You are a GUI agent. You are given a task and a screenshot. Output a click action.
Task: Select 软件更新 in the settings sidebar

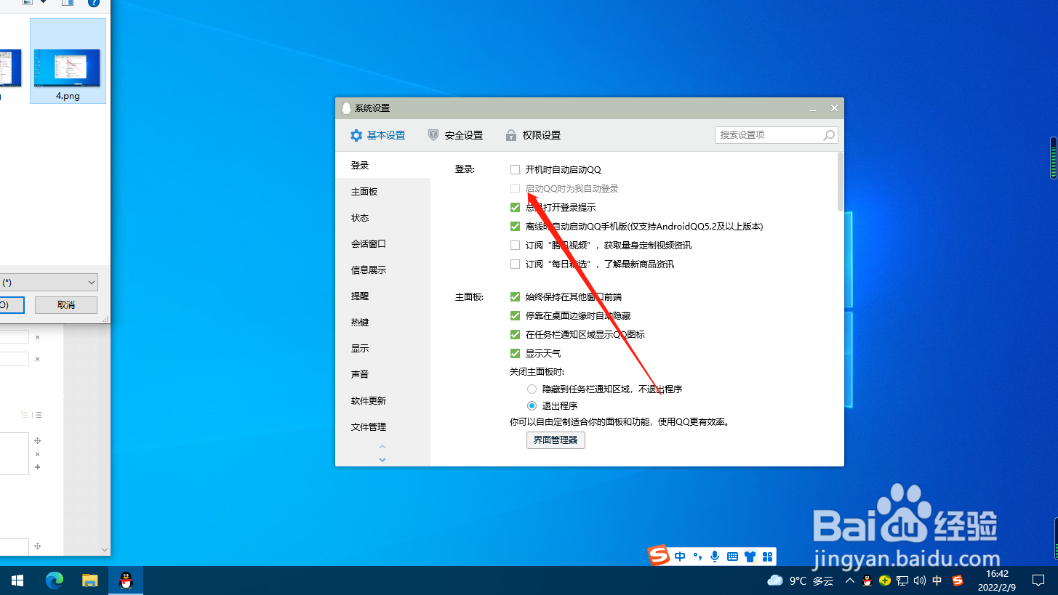[x=382, y=401]
